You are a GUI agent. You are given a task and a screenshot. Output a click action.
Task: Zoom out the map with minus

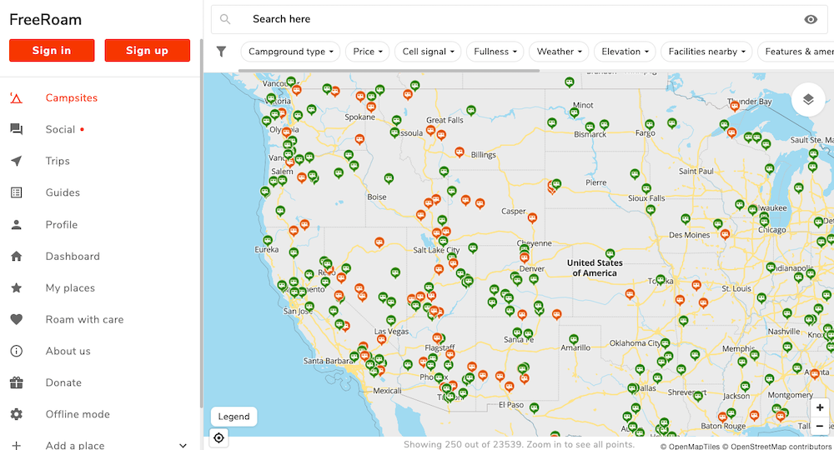tap(820, 426)
